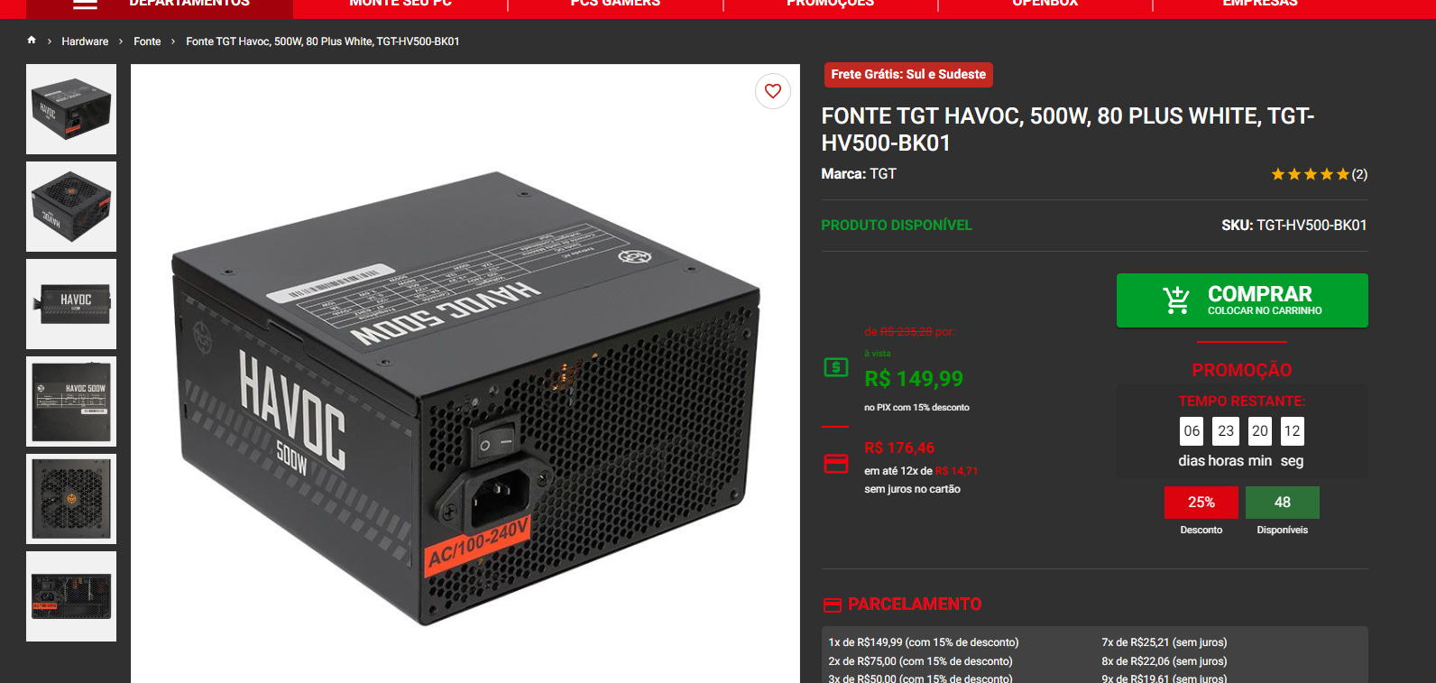Go to Hardware breadcrumb link
The width and height of the screenshot is (1436, 683).
tap(85, 42)
